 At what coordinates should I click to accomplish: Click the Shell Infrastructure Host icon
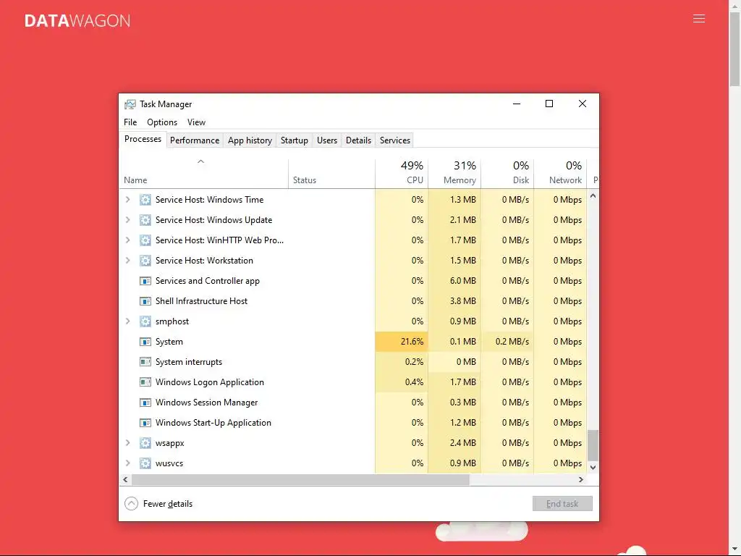click(x=145, y=301)
